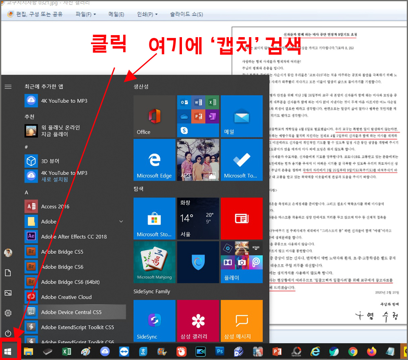Open Skype in the Office apps tile
Screen dimensions: 408x360
[184, 131]
